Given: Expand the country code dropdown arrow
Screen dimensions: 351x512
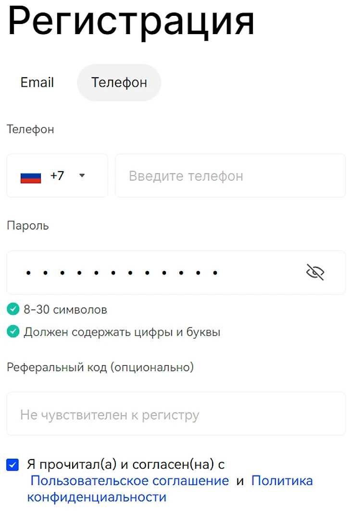Looking at the screenshot, I should 82,176.
